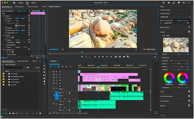Step back one frame
The image size is (194, 119).
point(99,57)
